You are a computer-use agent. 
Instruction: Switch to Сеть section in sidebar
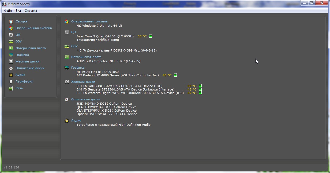click(19, 88)
